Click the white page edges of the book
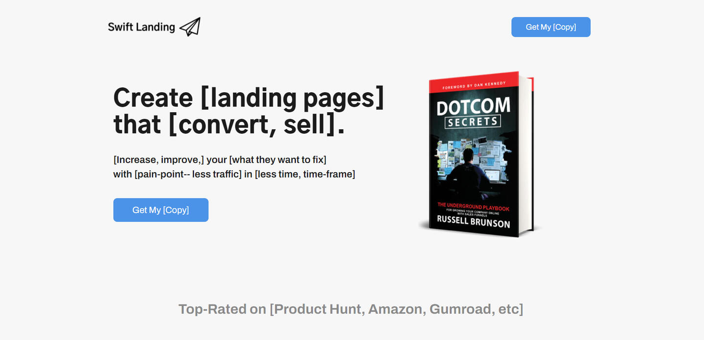This screenshot has height=340, width=704. 525,154
